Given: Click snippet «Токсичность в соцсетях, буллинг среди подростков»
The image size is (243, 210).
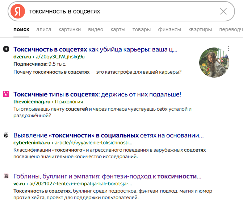Looking at the screenshot, I should click(113, 194).
